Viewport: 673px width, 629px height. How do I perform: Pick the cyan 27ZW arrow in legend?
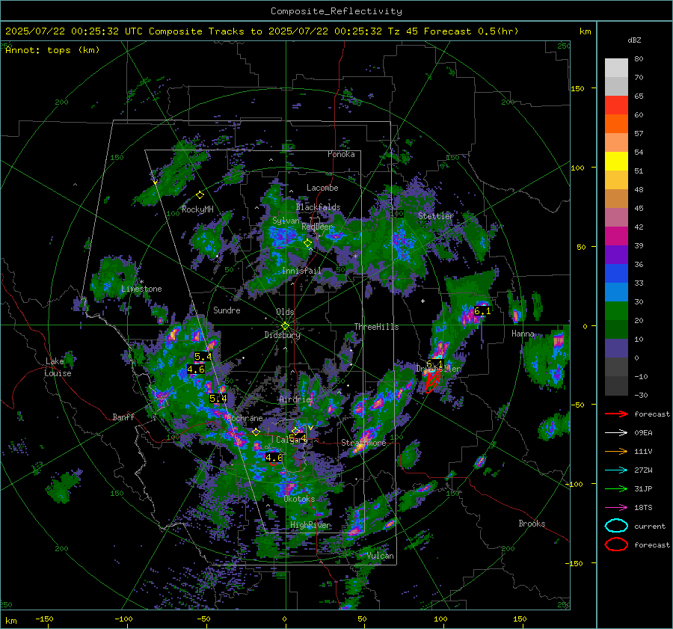616,470
